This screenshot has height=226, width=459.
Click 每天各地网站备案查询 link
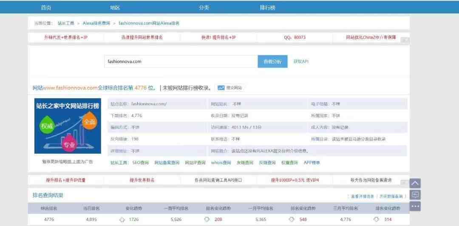pyautogui.click(x=371, y=180)
